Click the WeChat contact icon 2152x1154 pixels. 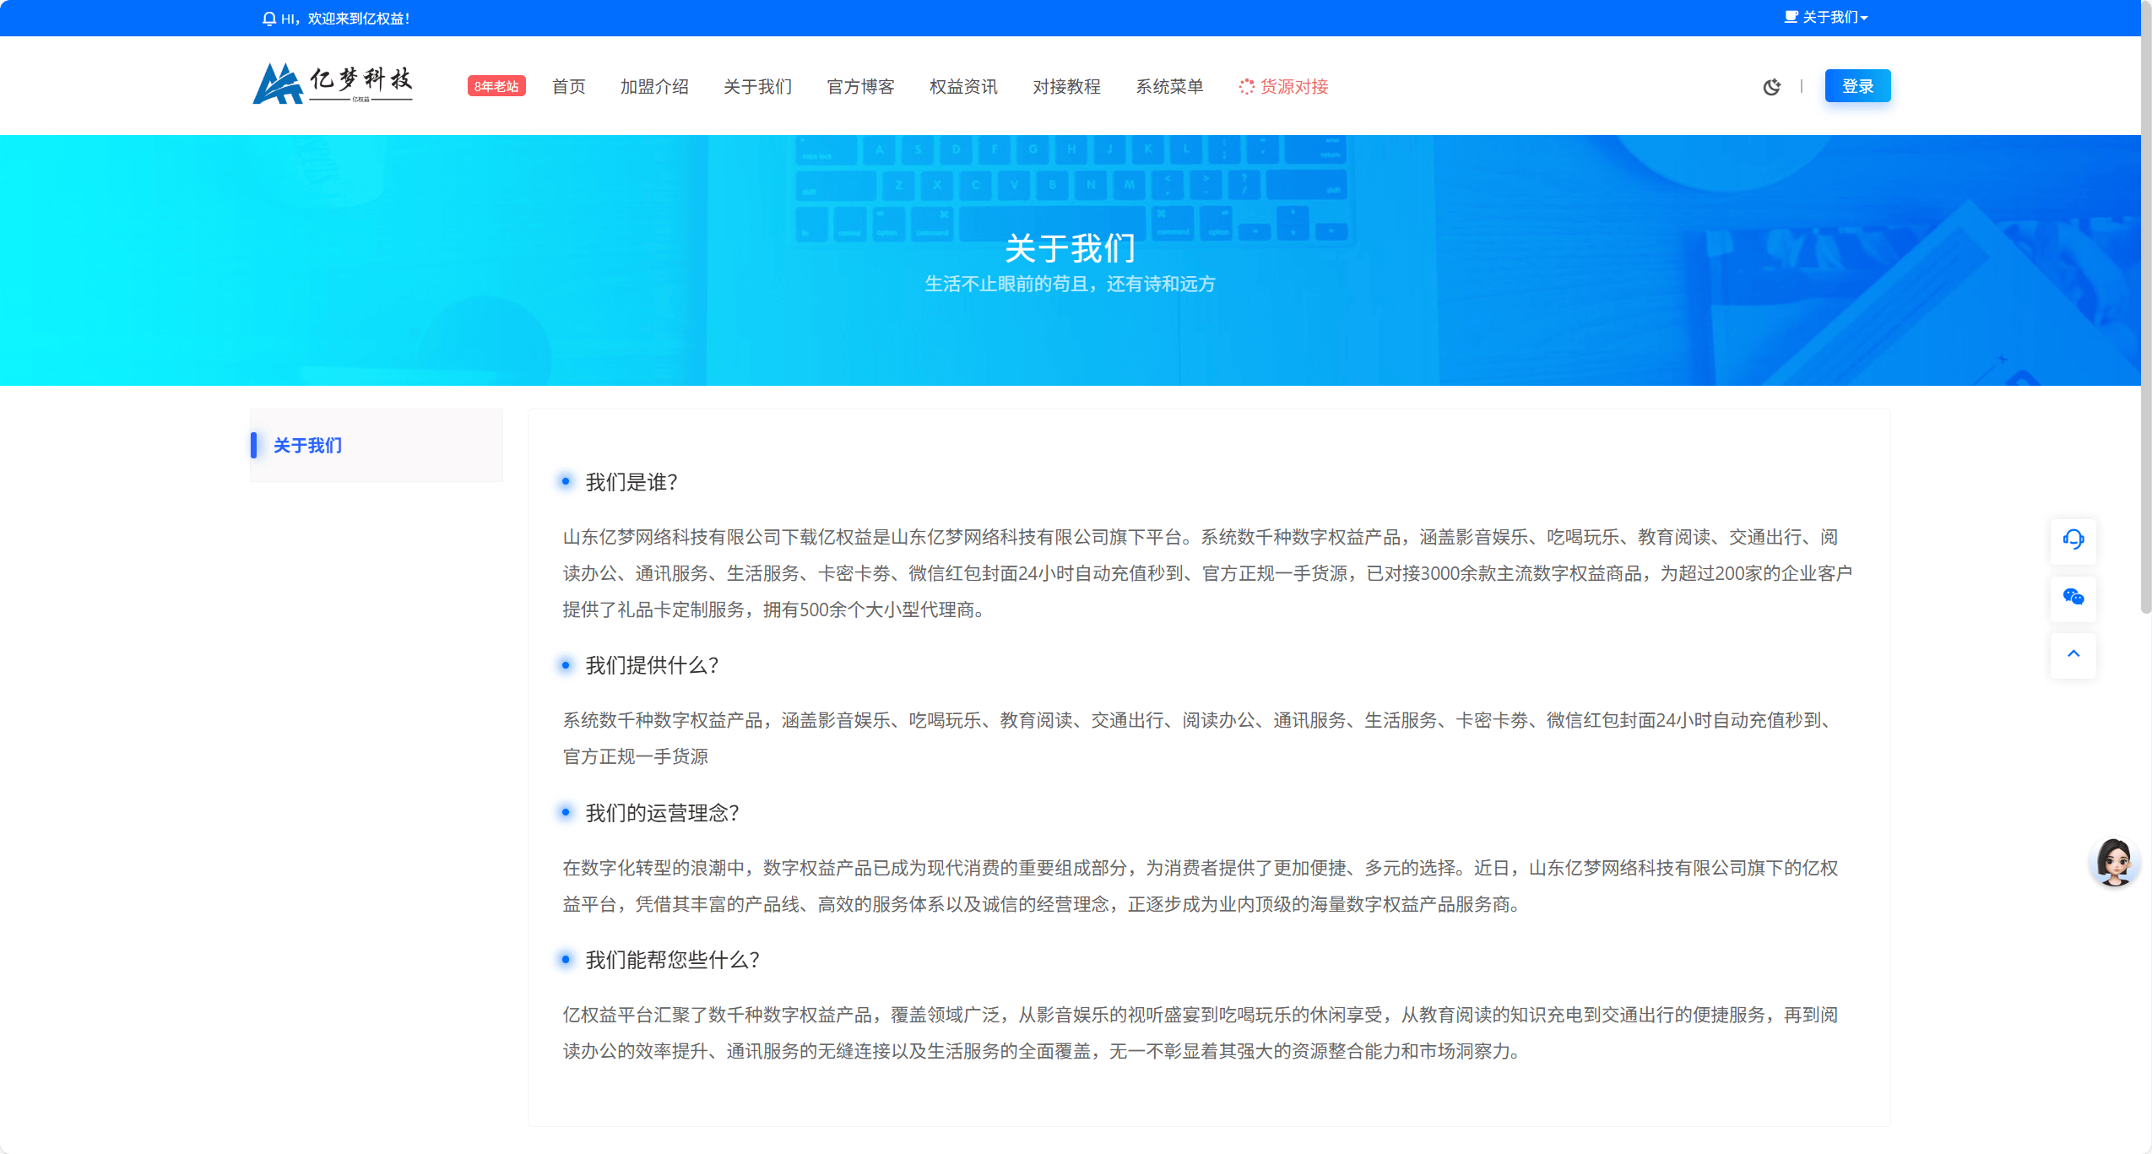tap(2073, 598)
